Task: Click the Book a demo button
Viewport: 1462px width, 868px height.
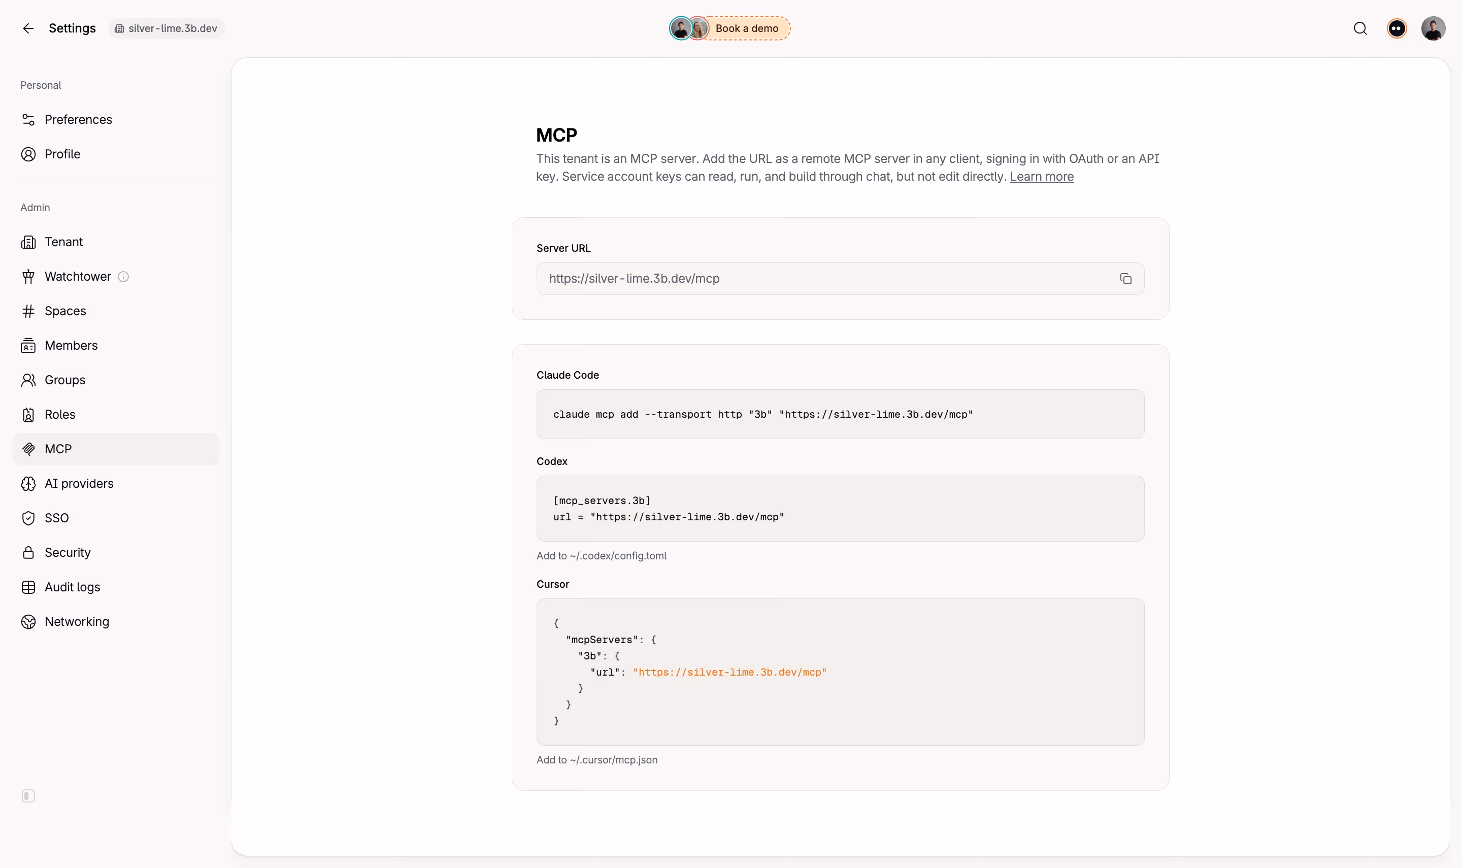Action: [747, 28]
